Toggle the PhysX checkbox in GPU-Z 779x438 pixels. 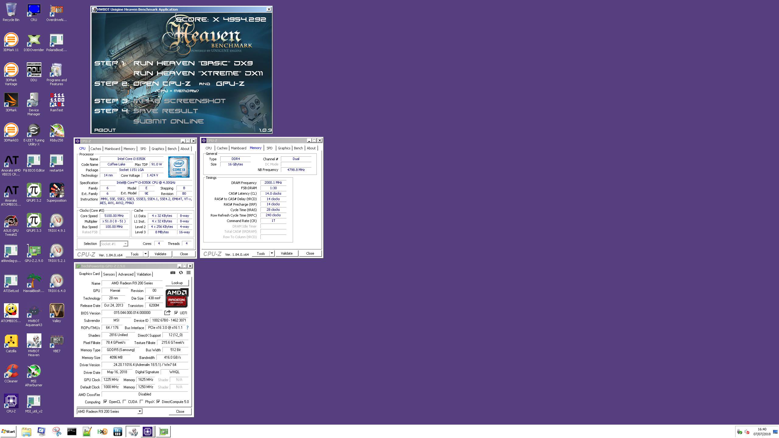coord(141,401)
